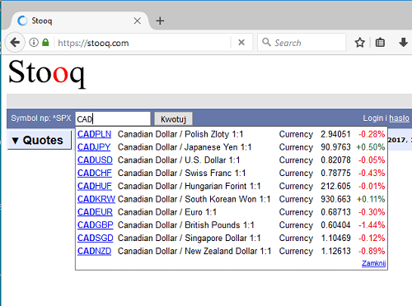Open the hasło link
Image resolution: width=412 pixels, height=306 pixels.
tap(399, 118)
